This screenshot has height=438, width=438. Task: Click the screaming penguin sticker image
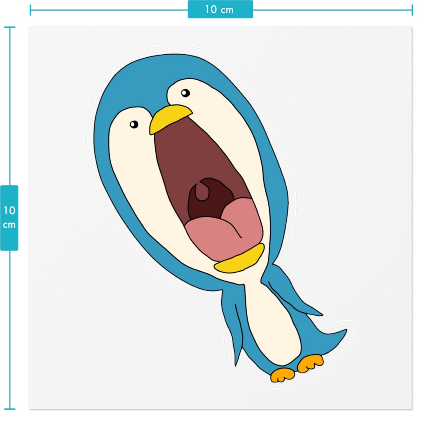220,218
